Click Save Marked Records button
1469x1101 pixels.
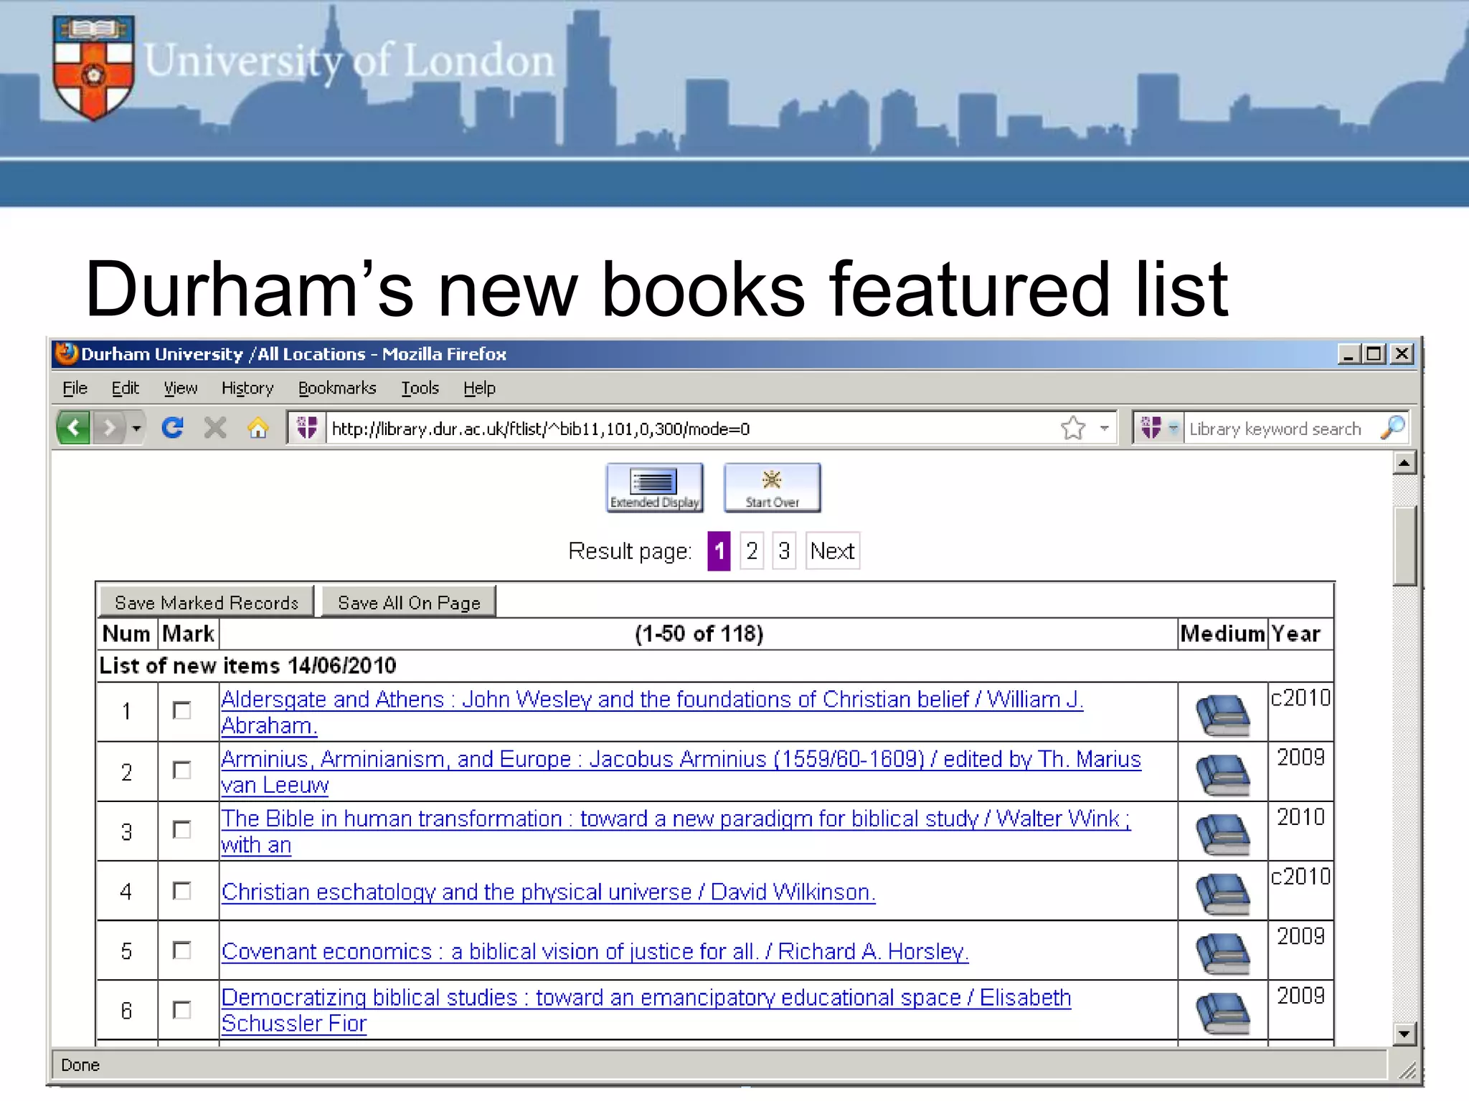(x=207, y=602)
